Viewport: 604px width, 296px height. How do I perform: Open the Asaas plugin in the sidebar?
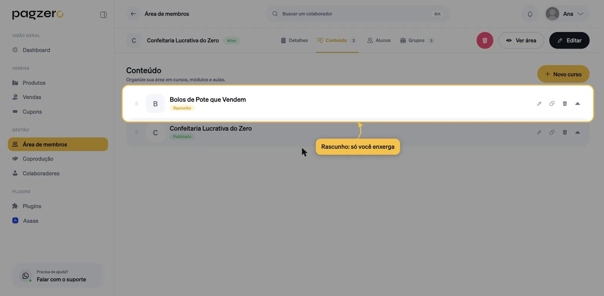click(x=58, y=221)
